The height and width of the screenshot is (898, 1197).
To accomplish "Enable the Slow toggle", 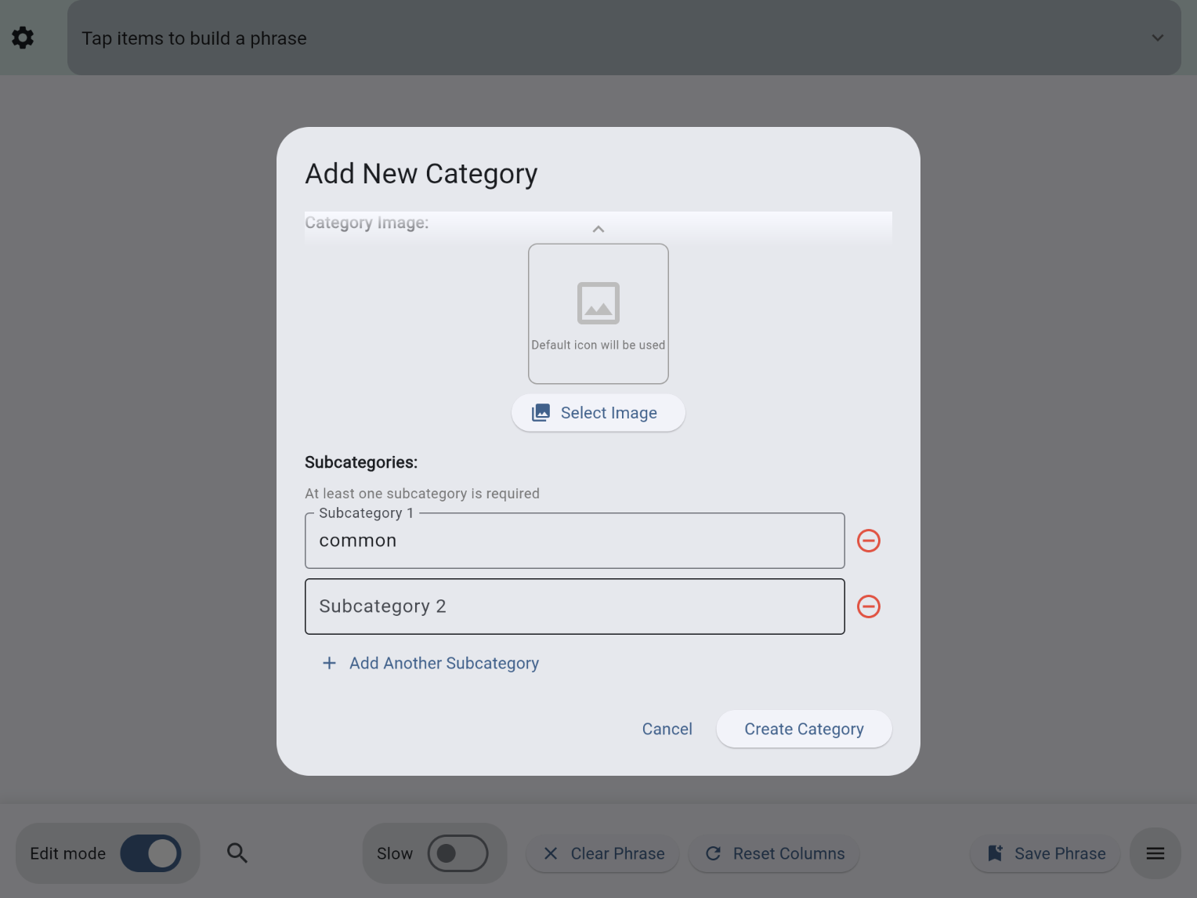I will 458,853.
